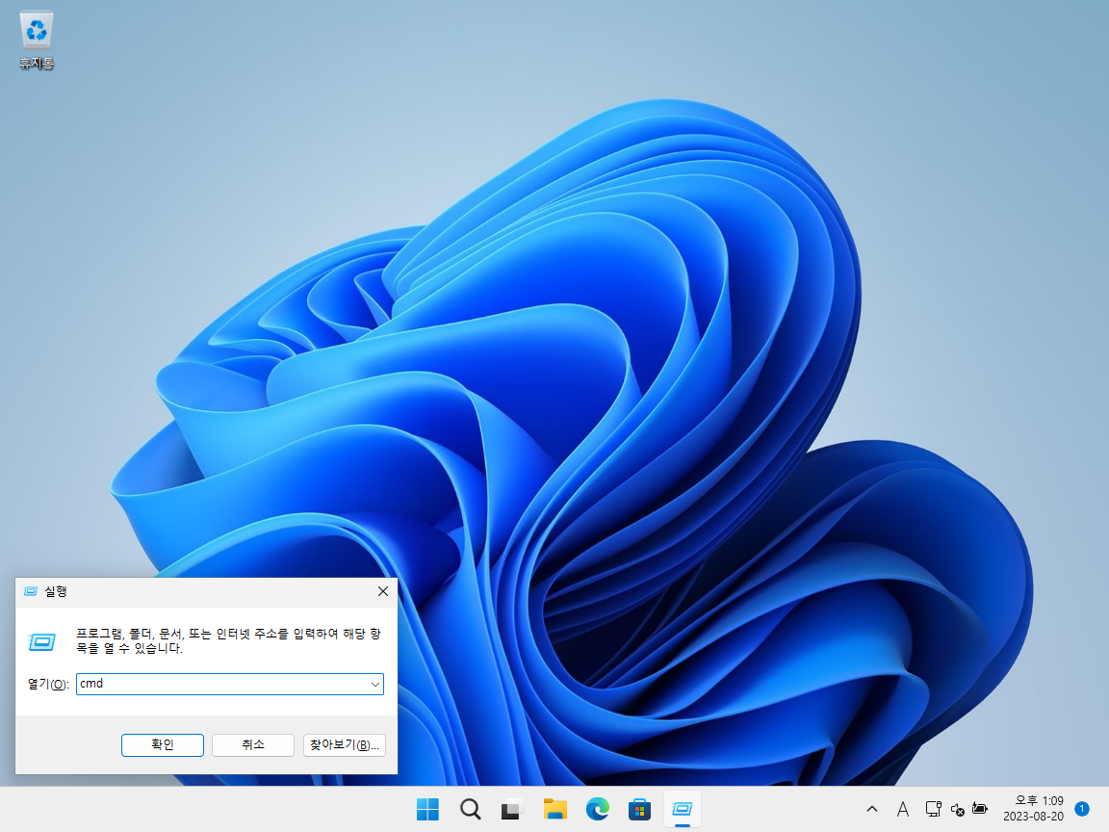The height and width of the screenshot is (832, 1109).
Task: Open the volume tray icon
Action: [958, 809]
